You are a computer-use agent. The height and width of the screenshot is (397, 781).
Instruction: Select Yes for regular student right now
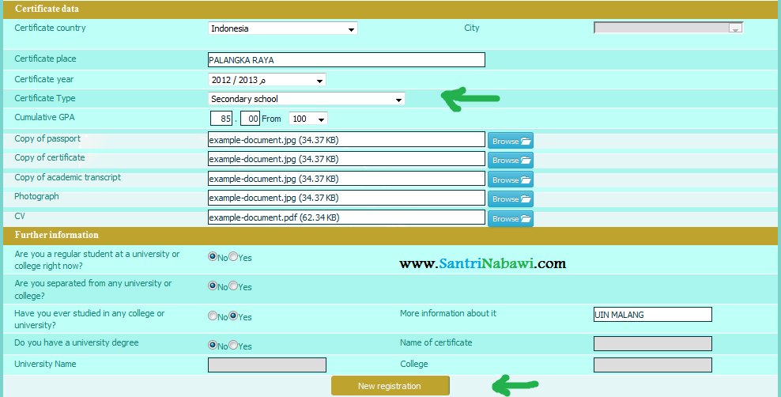point(233,257)
